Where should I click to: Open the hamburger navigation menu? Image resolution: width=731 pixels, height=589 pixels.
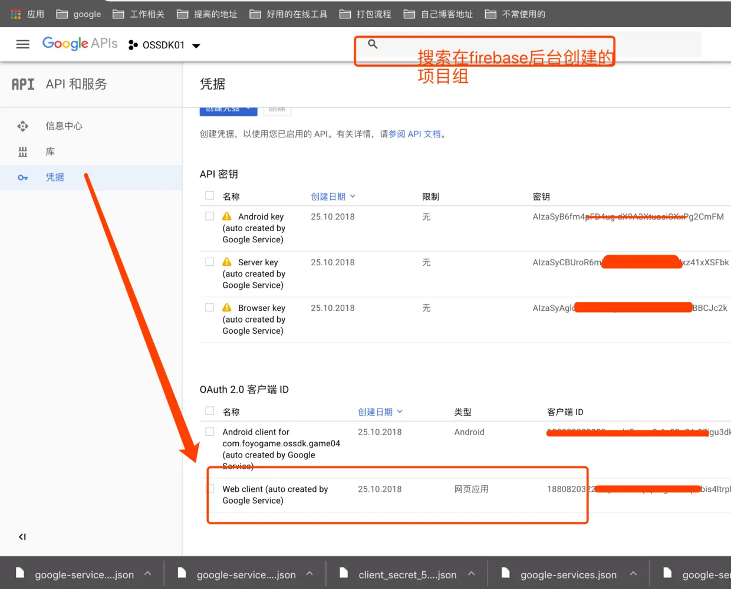(23, 44)
